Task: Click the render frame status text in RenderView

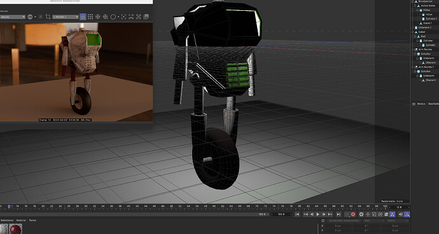Action: [x=65, y=120]
